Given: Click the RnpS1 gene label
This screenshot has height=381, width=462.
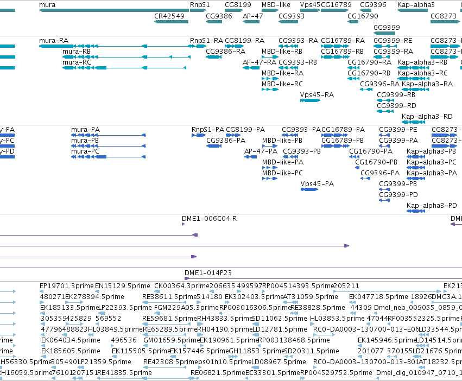Looking at the screenshot, I should (200, 5).
